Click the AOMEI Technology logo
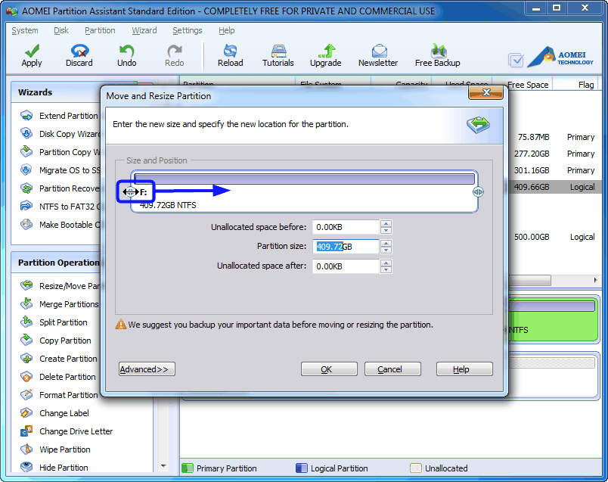The image size is (608, 482). (x=560, y=57)
